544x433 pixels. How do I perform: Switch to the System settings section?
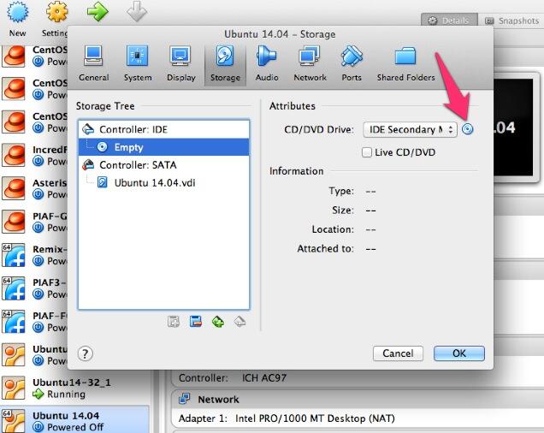[x=138, y=63]
